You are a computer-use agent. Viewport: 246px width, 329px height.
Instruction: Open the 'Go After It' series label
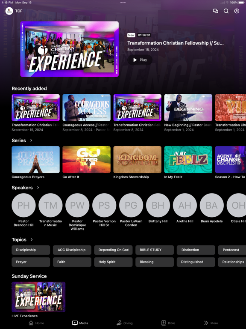pyautogui.click(x=71, y=177)
